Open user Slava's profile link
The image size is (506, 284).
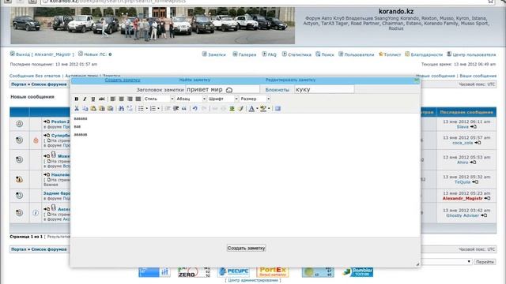462,127
